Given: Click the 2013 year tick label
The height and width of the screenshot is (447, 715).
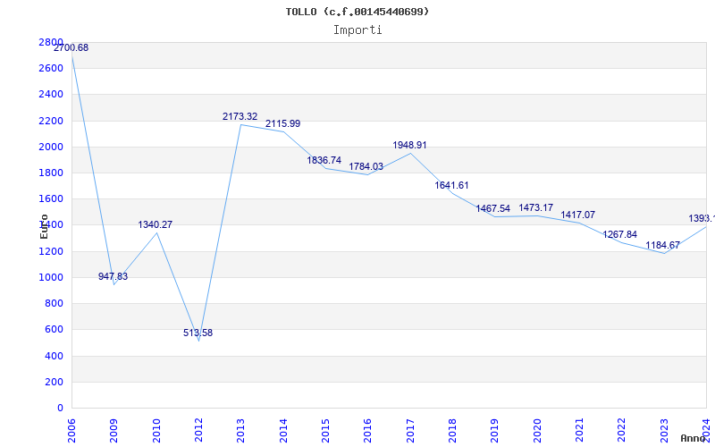Looking at the screenshot, I should click(240, 431).
